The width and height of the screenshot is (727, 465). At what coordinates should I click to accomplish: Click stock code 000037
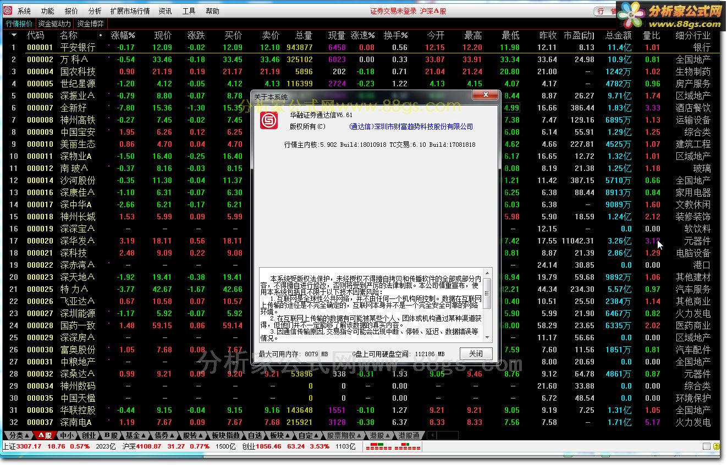[40, 423]
